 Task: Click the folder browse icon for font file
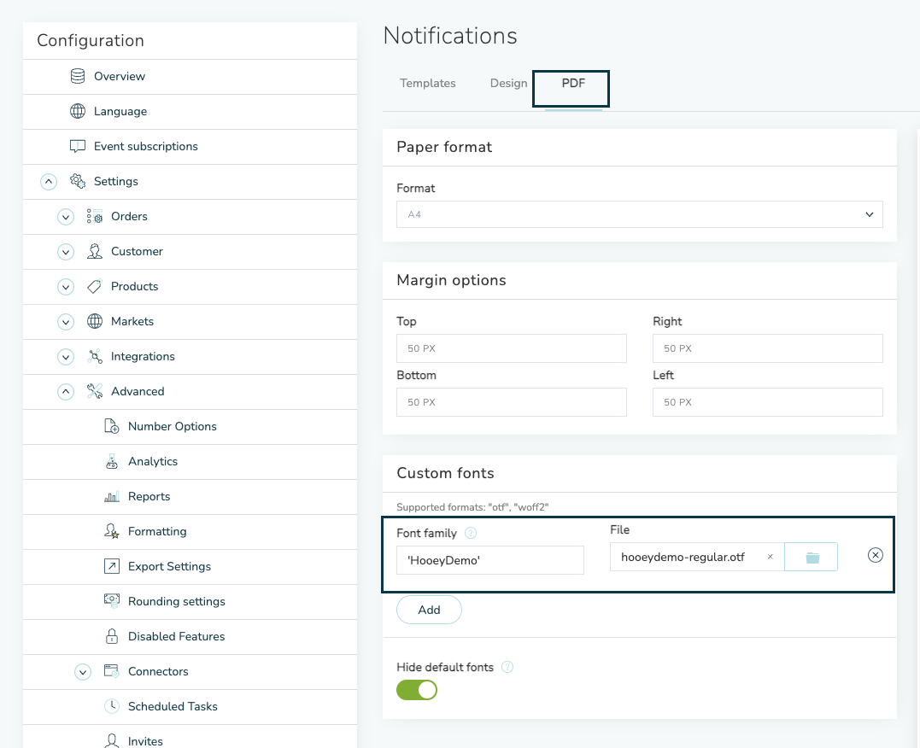(812, 558)
